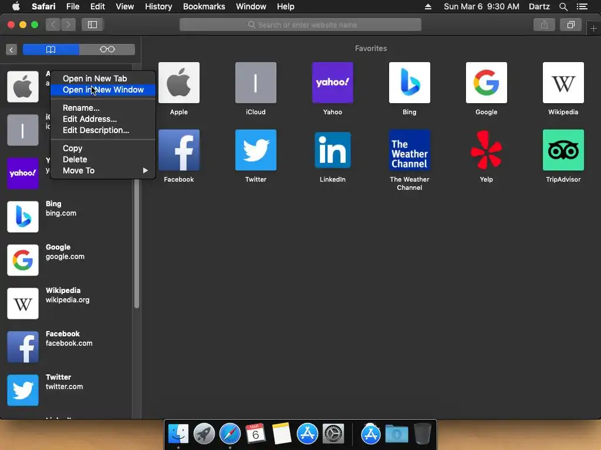This screenshot has width=601, height=450.
Task: Go forward with the toolbar arrow
Action: click(x=68, y=25)
